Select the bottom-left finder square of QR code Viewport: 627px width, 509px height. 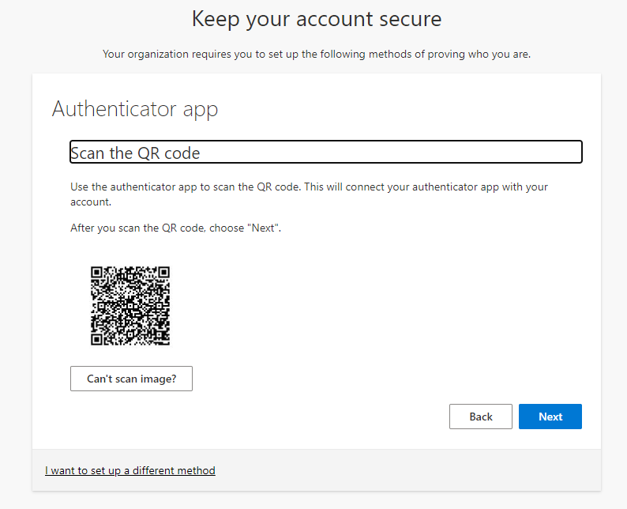point(96,339)
